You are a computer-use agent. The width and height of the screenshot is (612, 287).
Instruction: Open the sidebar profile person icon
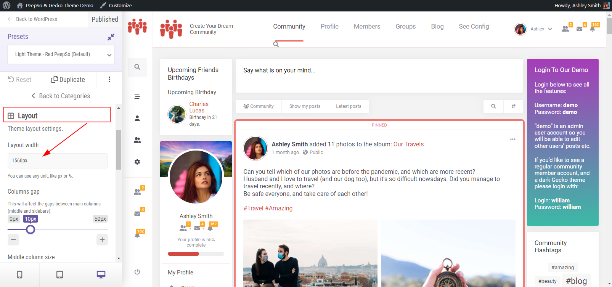(x=137, y=119)
